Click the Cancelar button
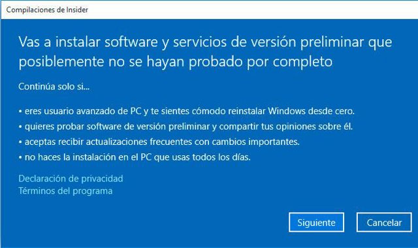The height and width of the screenshot is (248, 418). (x=384, y=222)
